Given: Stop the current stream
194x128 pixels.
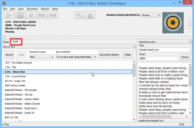Looking at the screenshot, I should click(x=31, y=15).
